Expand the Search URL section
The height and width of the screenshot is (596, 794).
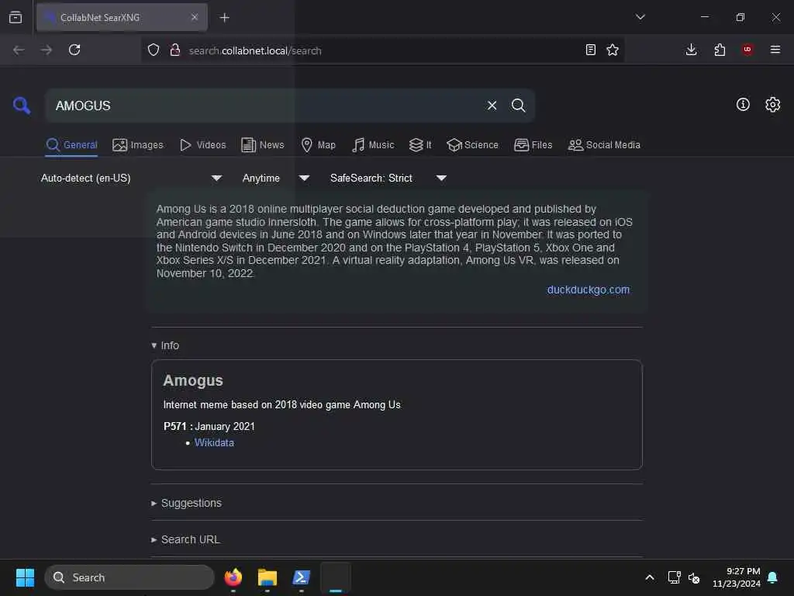point(185,540)
